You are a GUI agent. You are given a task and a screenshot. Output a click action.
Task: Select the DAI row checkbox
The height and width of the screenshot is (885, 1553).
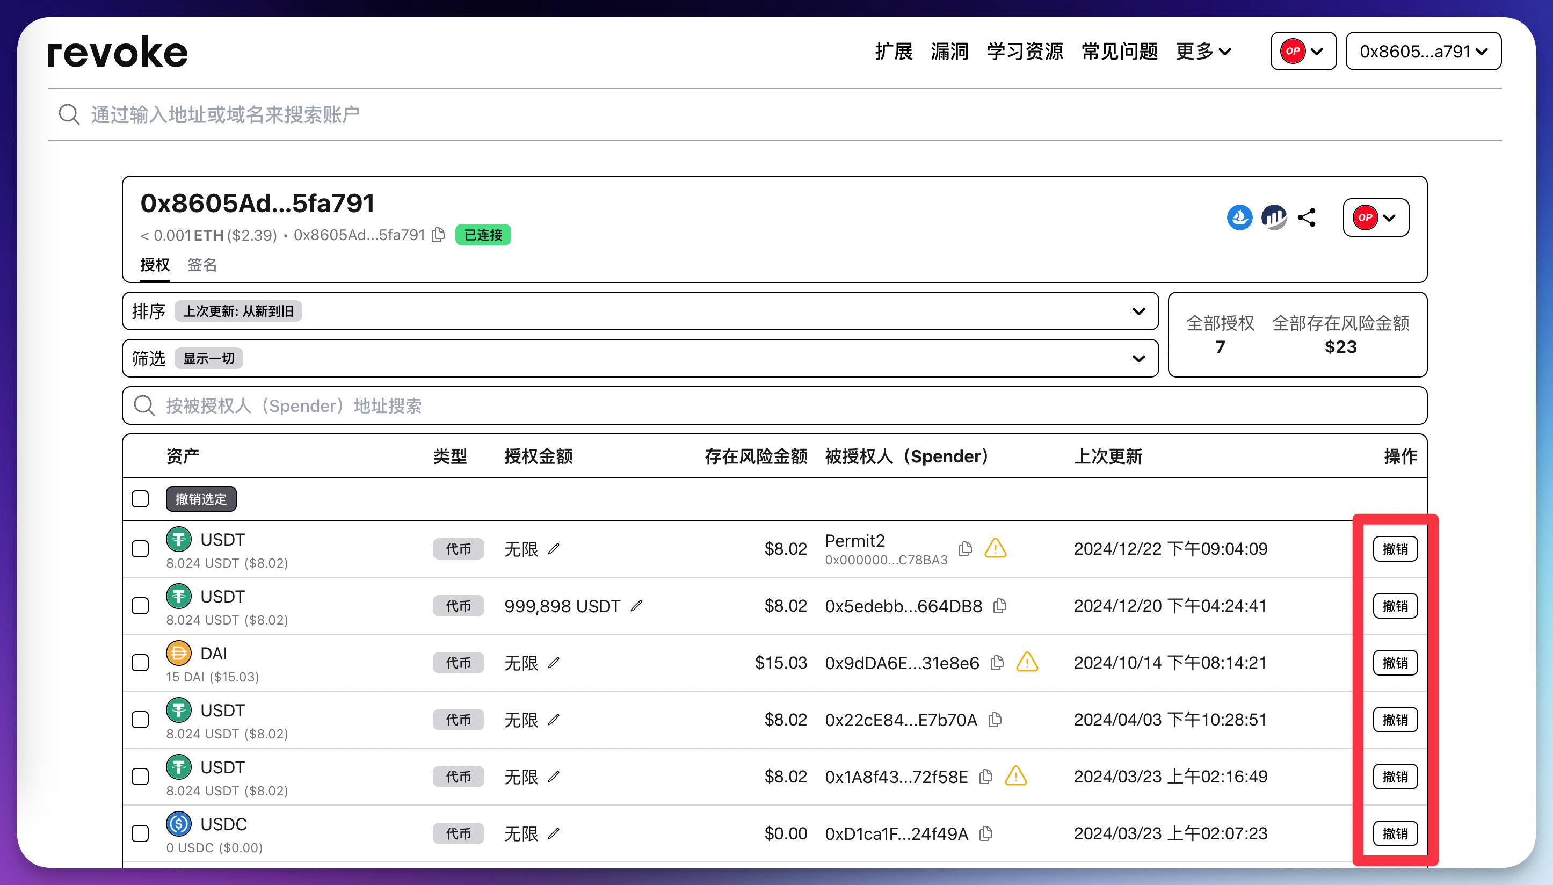tap(140, 663)
